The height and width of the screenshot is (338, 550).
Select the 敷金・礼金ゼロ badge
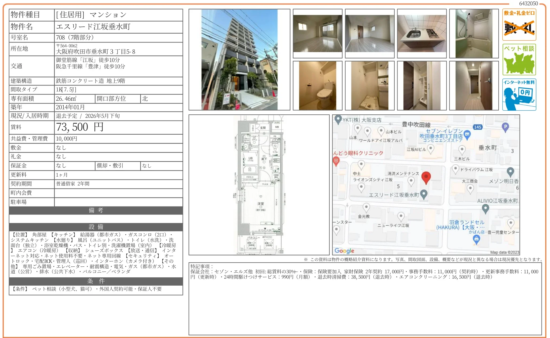[519, 24]
